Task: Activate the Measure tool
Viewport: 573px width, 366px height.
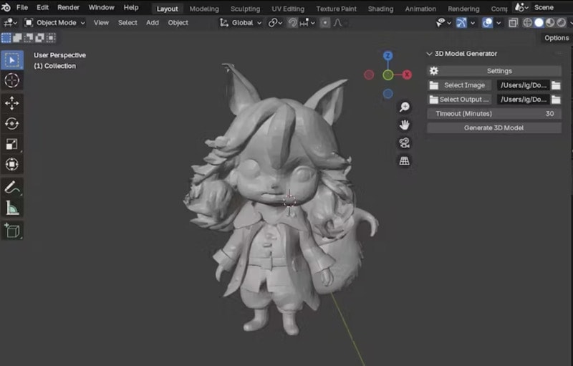Action: tap(11, 208)
